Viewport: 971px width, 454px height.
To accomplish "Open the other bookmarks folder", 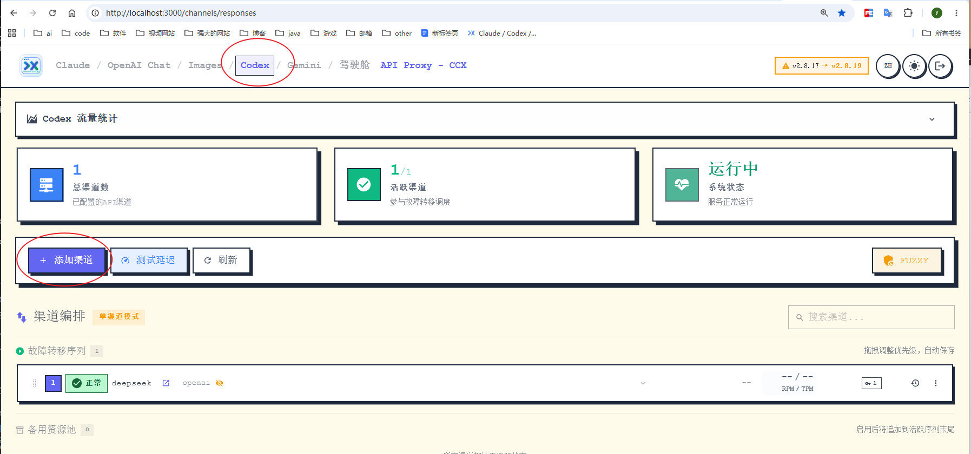I will tap(397, 33).
